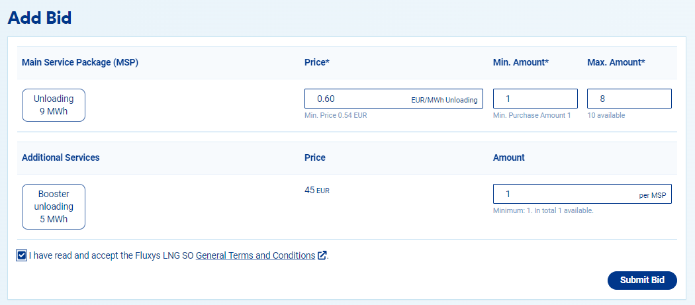Click the Min. Purchase Amount 1 hint
The width and height of the screenshot is (695, 305).
tap(532, 115)
